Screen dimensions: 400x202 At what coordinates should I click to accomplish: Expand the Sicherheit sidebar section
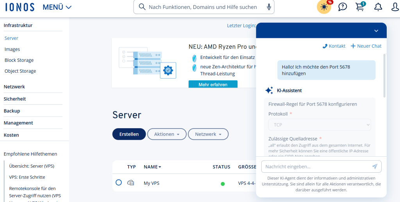pos(15,99)
